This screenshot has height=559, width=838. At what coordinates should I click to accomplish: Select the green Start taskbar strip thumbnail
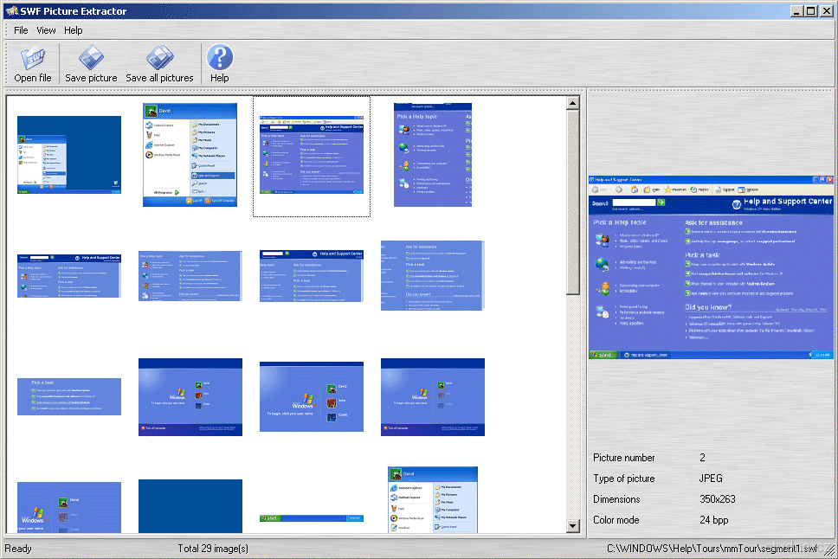312,518
